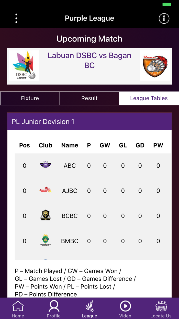Open the Home screen from bottom navigation
Screen dimensions: 179x319
point(18,308)
